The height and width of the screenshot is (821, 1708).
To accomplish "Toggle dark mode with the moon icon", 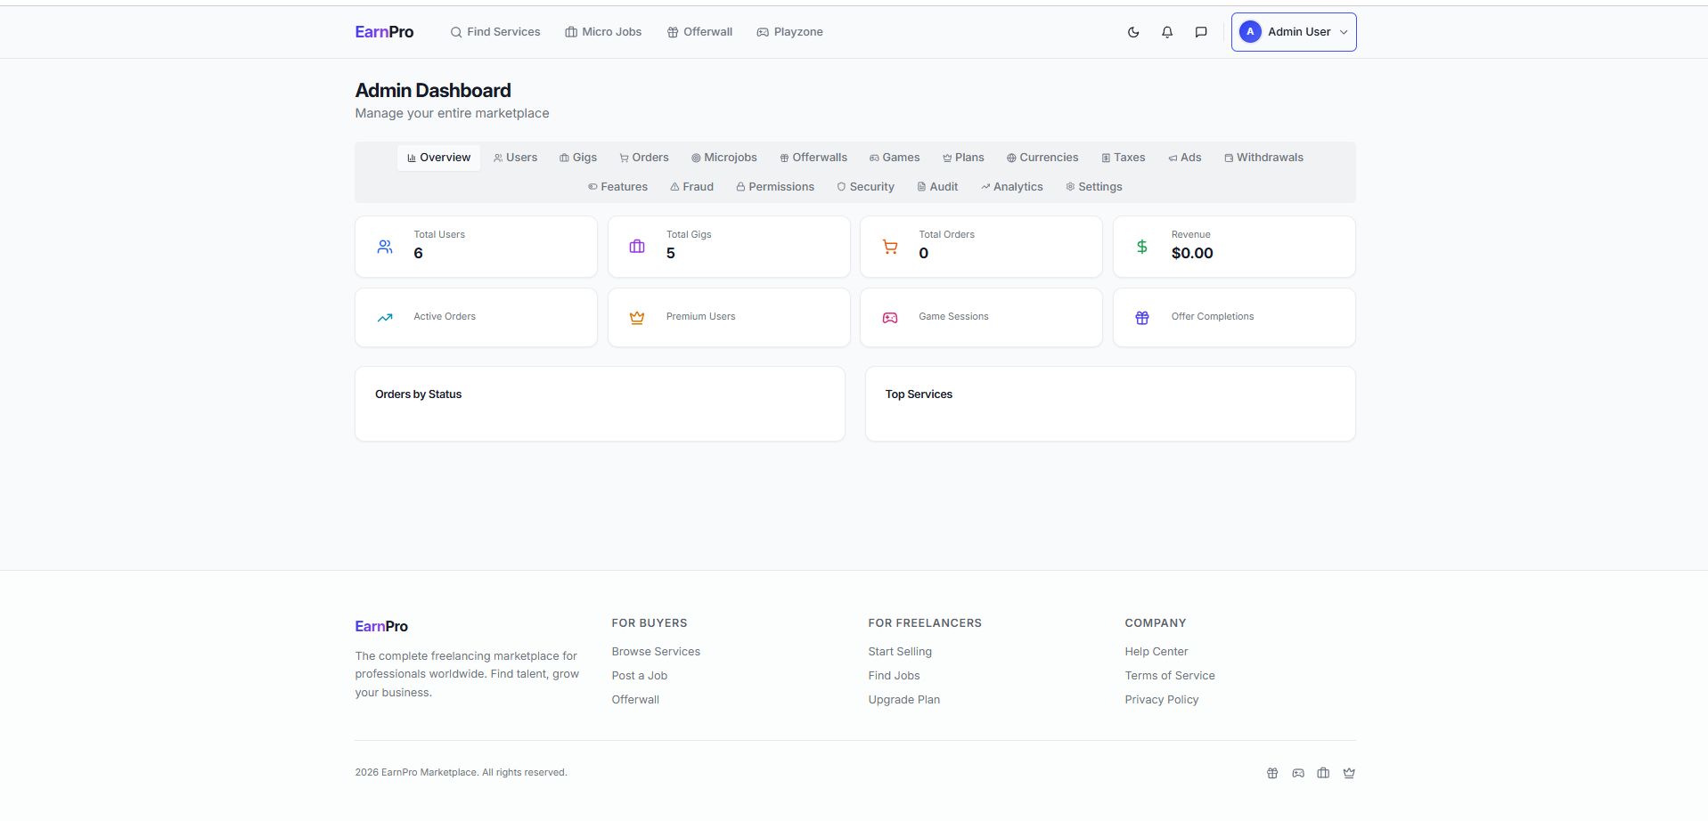I will pyautogui.click(x=1133, y=32).
